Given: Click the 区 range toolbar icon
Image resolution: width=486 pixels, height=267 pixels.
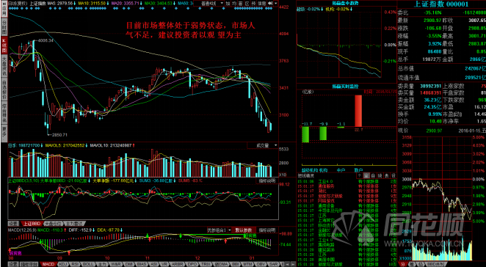Looking at the screenshot, I should coord(247,3).
